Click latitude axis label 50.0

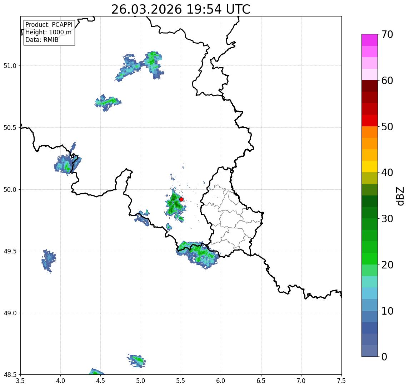pos(10,190)
